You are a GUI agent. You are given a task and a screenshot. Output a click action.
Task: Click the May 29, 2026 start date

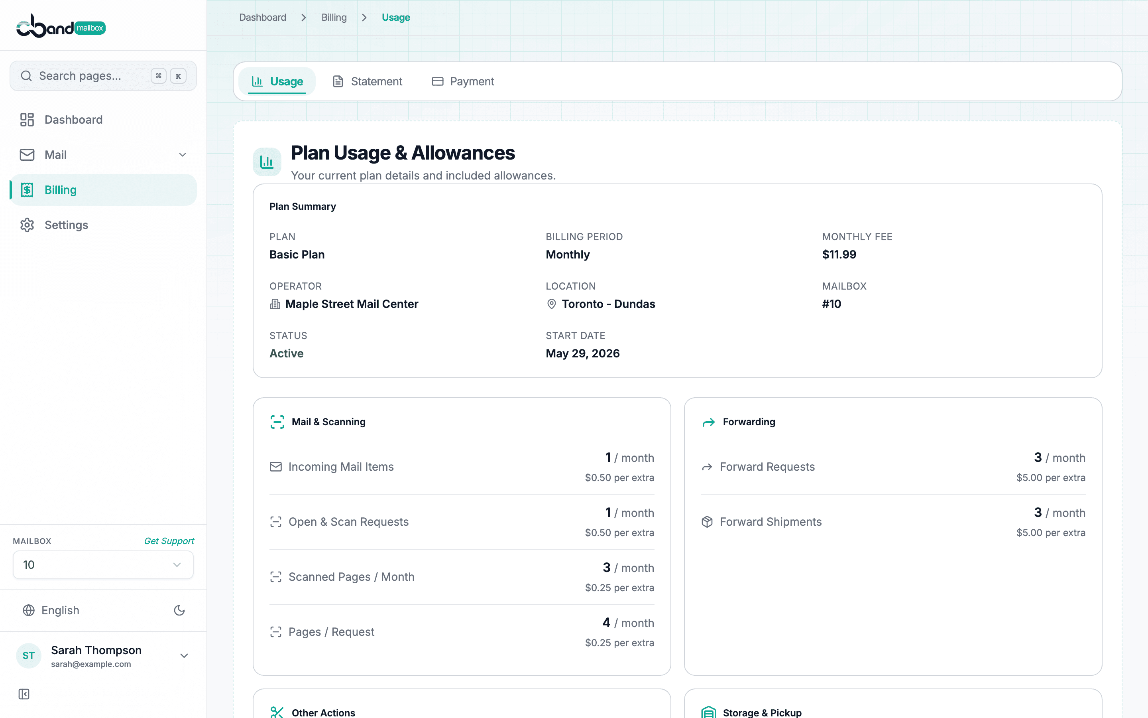pyautogui.click(x=582, y=353)
